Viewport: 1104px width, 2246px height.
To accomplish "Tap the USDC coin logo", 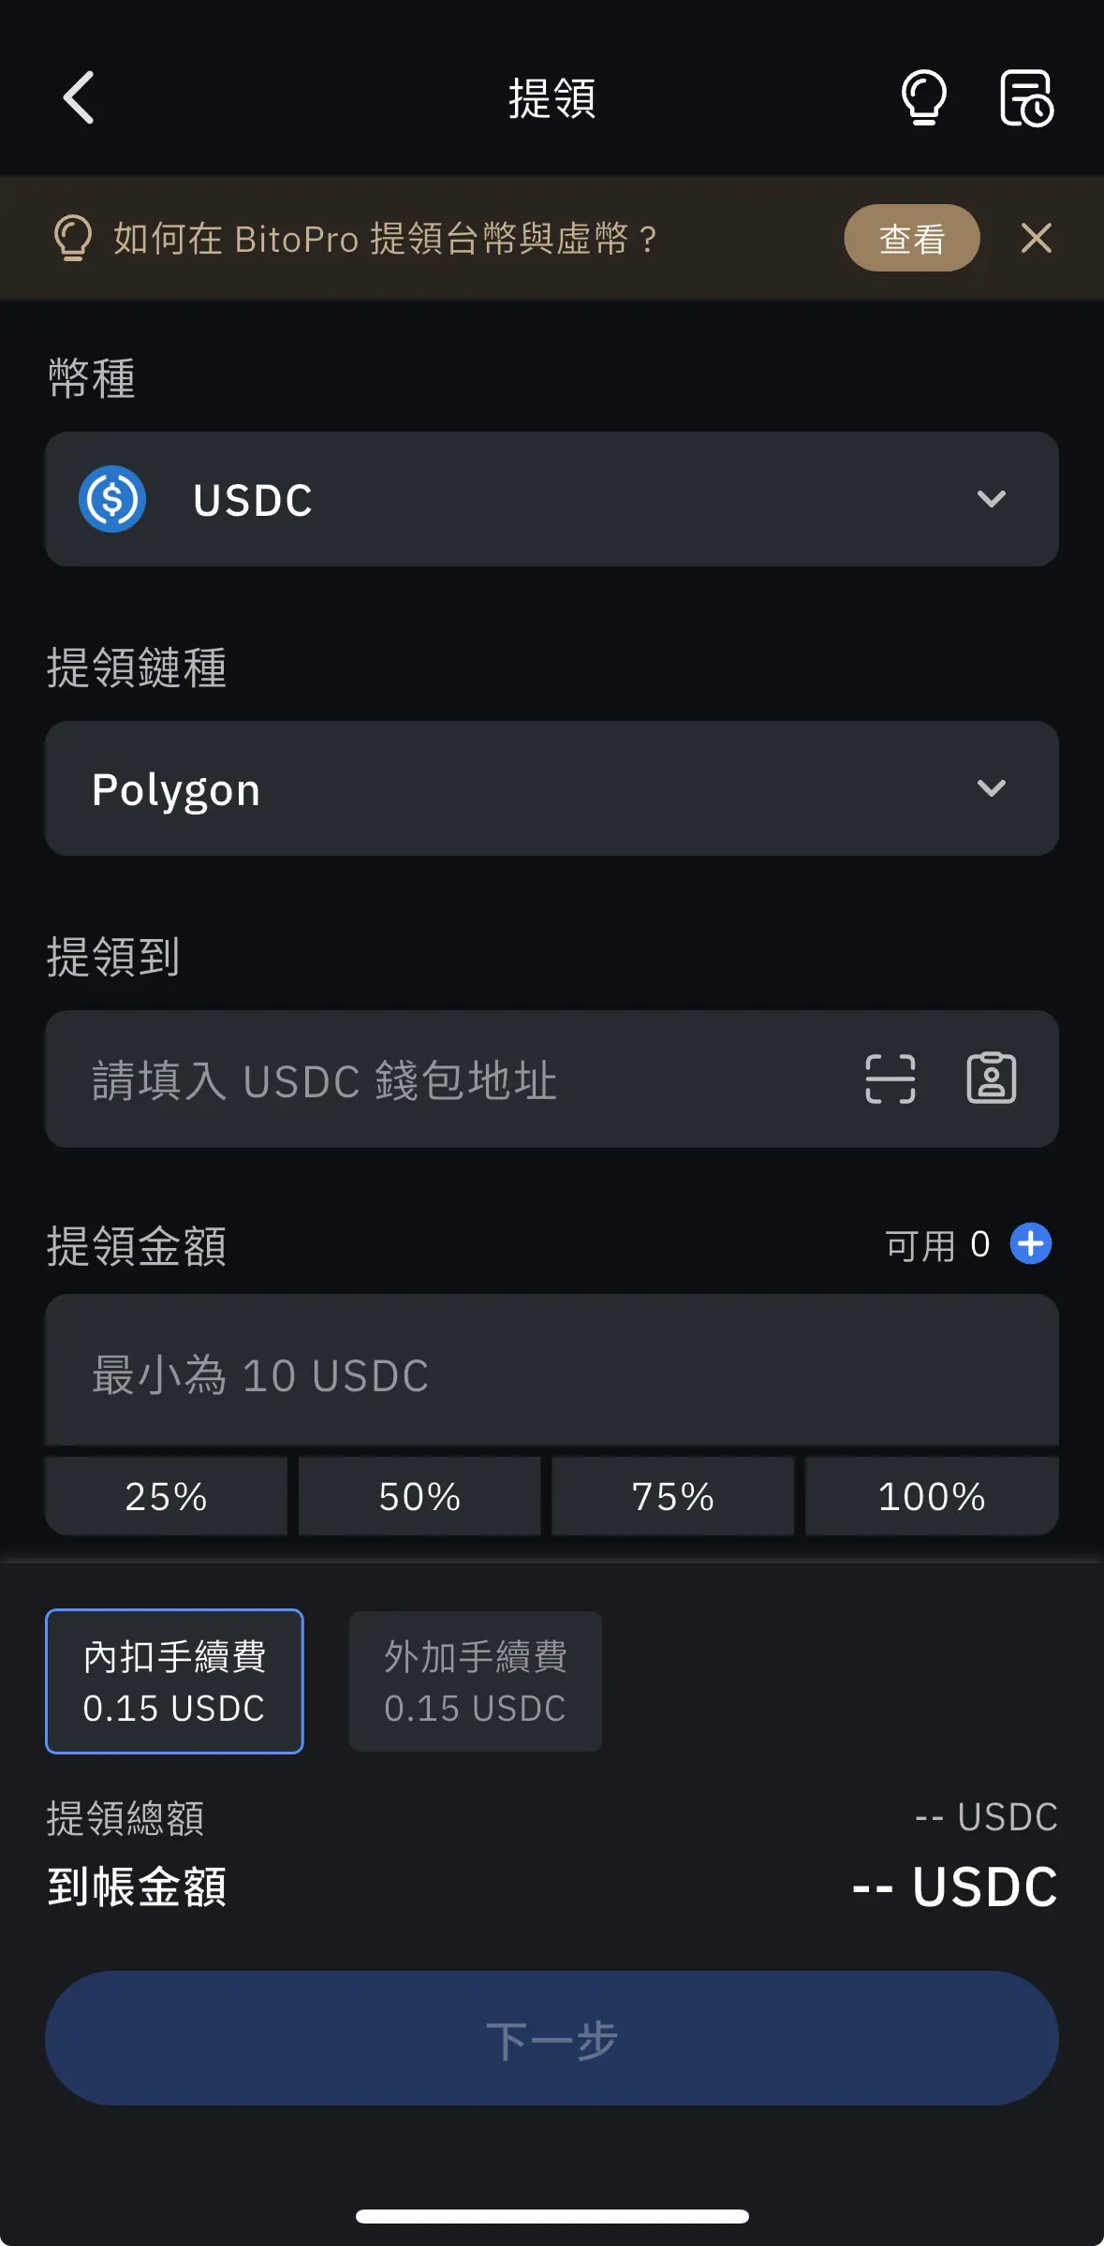I will tap(112, 499).
